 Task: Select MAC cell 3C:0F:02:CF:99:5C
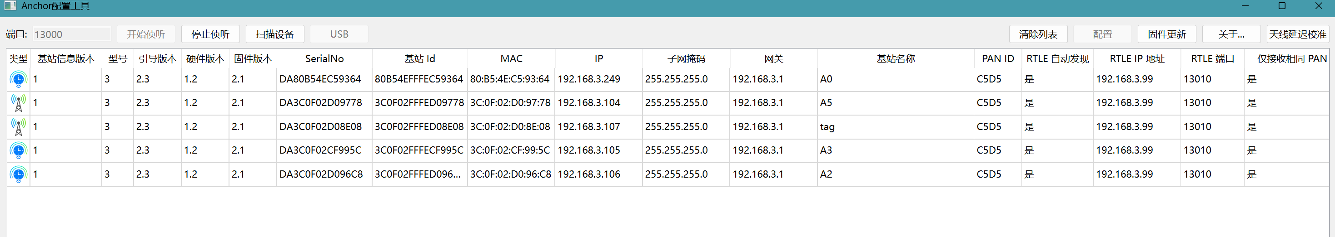pyautogui.click(x=510, y=150)
